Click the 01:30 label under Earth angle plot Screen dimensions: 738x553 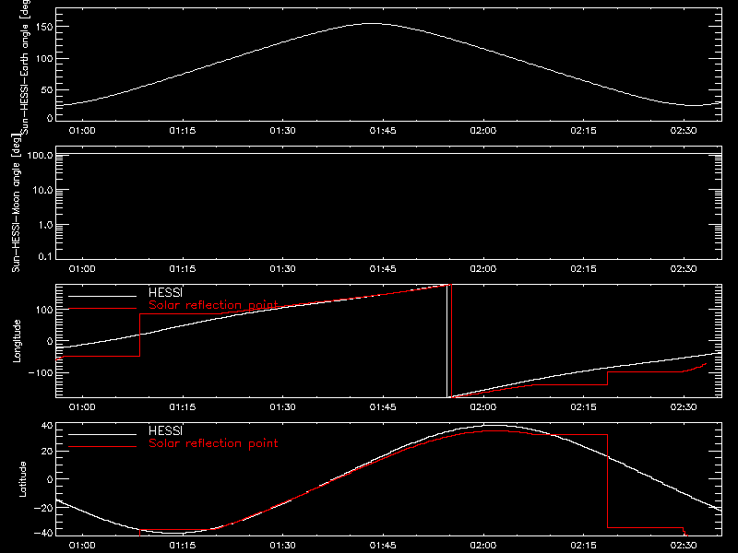[x=282, y=130]
